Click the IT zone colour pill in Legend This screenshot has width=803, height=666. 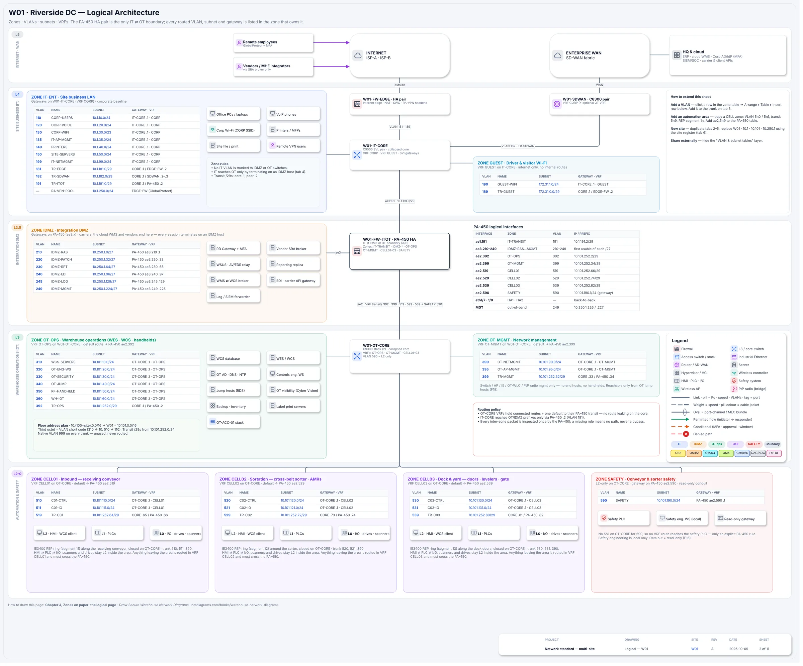pos(680,444)
